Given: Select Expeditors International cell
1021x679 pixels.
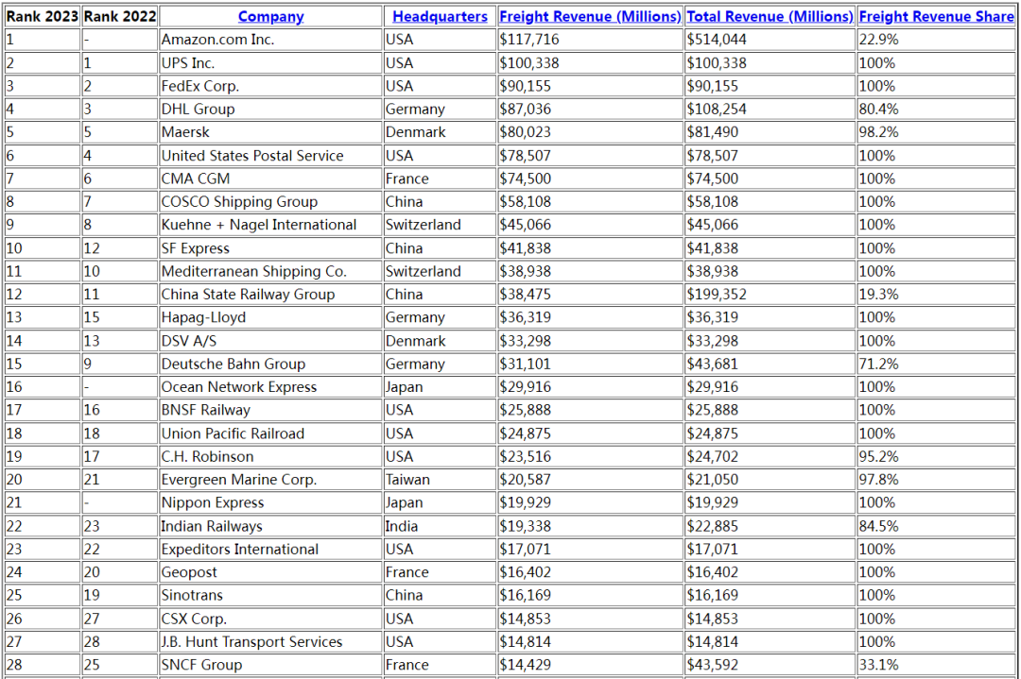Looking at the screenshot, I should click(x=271, y=550).
